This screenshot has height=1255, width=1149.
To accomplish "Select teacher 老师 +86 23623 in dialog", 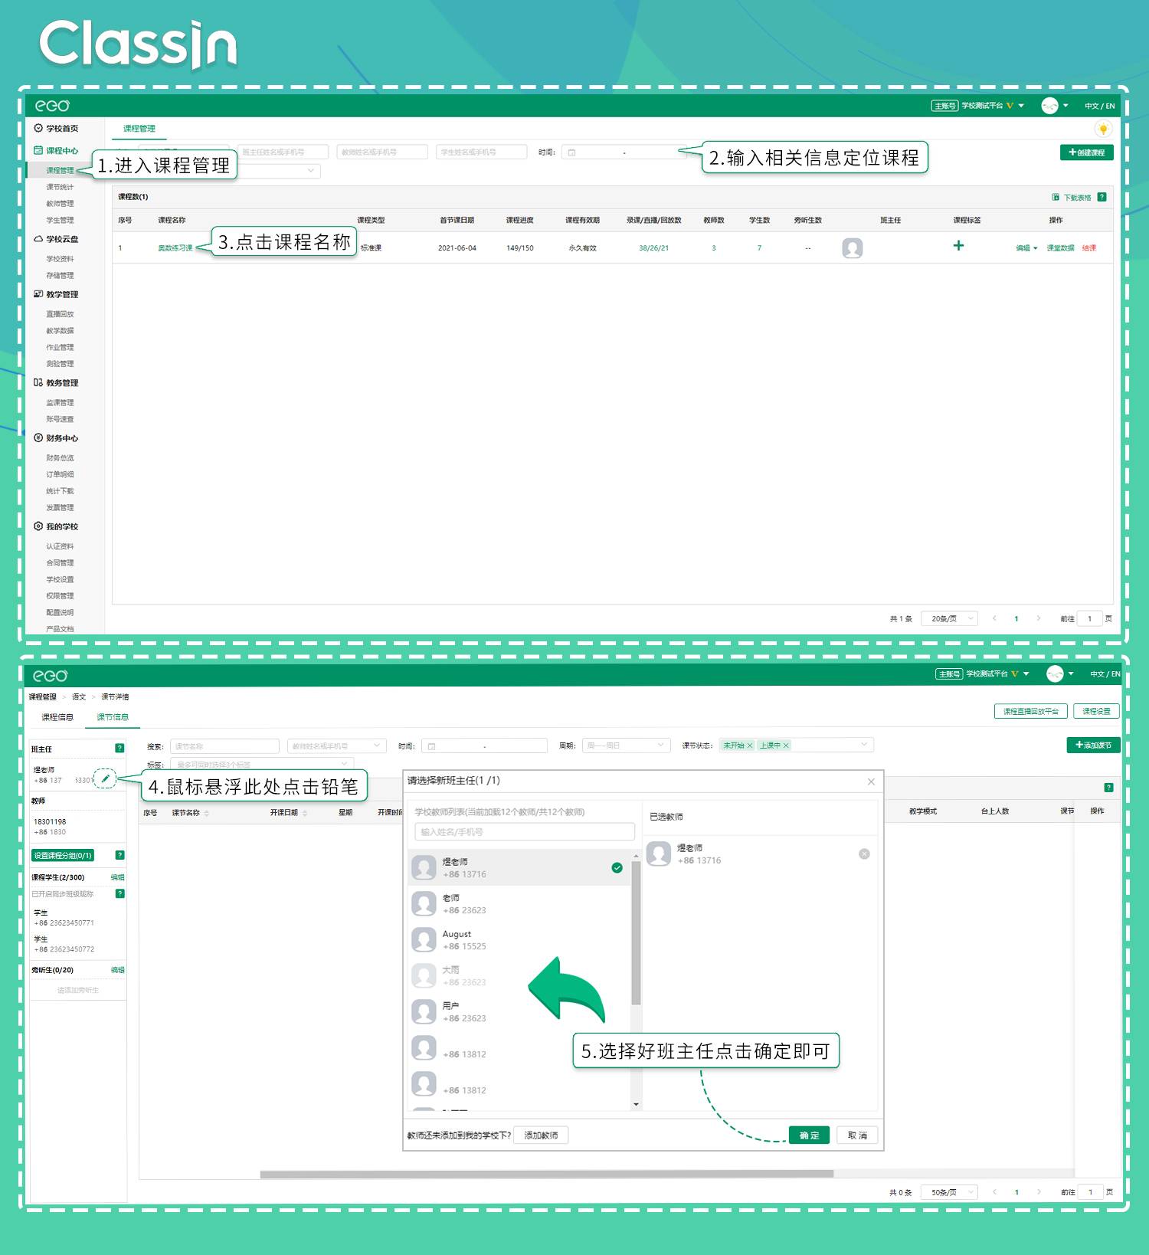I will pyautogui.click(x=519, y=903).
